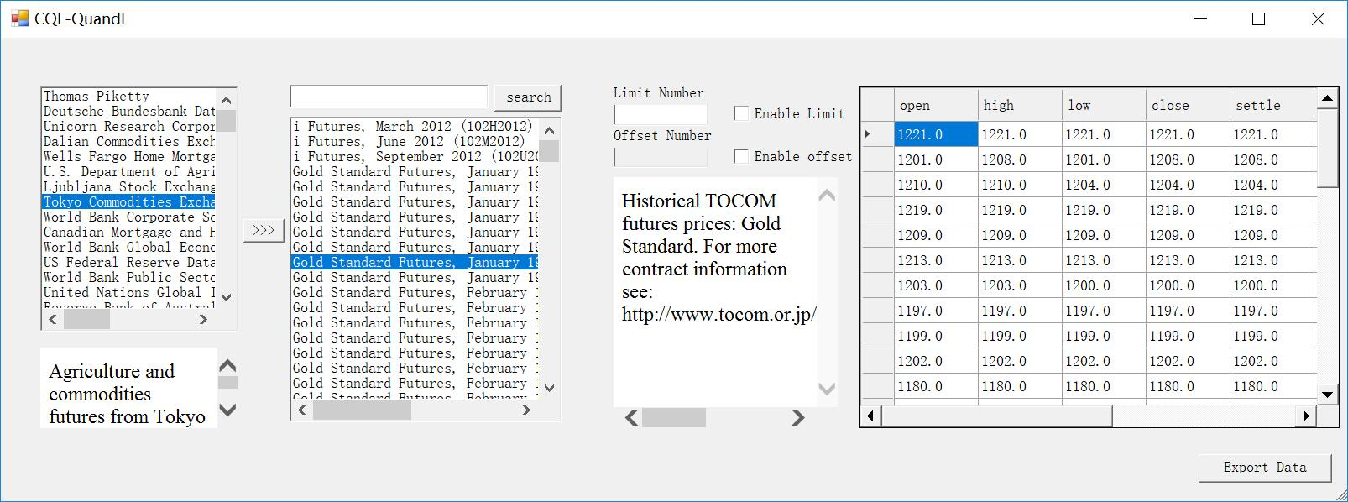Sort by the low column header
Image resolution: width=1348 pixels, height=502 pixels.
1104,105
